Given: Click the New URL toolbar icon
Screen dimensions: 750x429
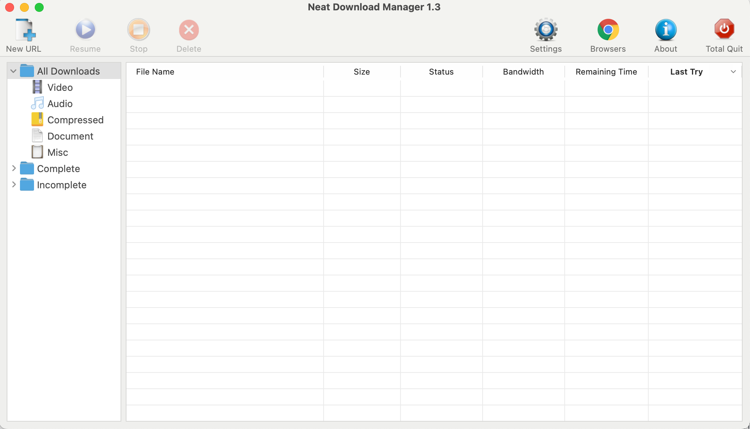Looking at the screenshot, I should 24,30.
